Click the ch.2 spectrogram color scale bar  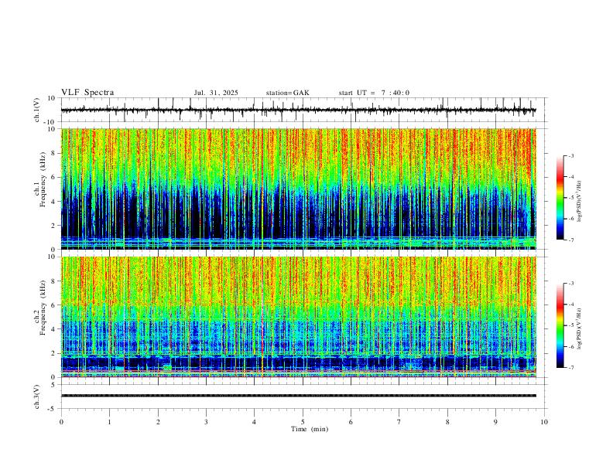[x=560, y=325]
